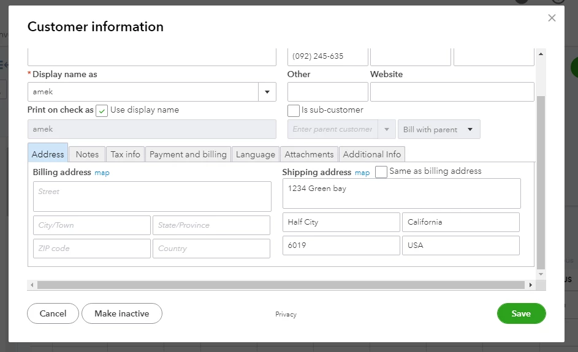Screen dimensions: 578x352
Task: Open the Bill with parent dropdown
Action: tap(439, 129)
